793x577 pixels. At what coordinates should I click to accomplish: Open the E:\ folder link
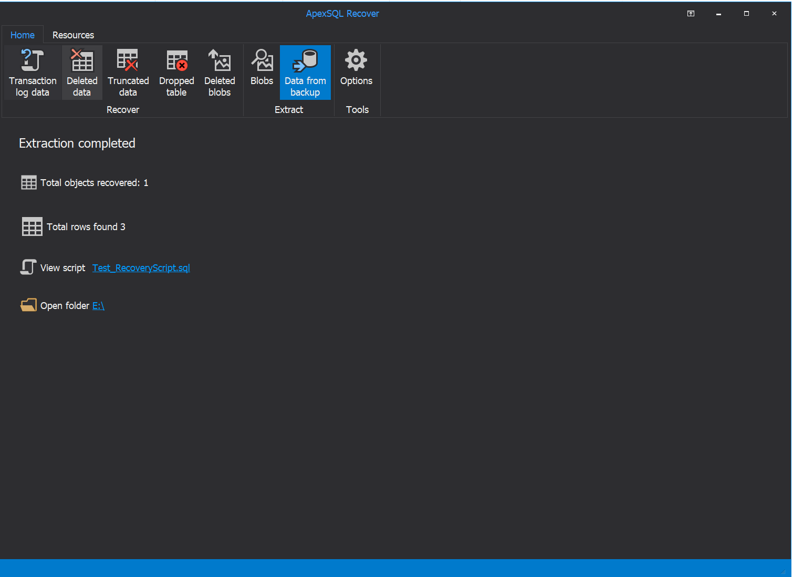pyautogui.click(x=98, y=305)
